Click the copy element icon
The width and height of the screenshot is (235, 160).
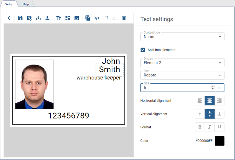click(x=88, y=18)
